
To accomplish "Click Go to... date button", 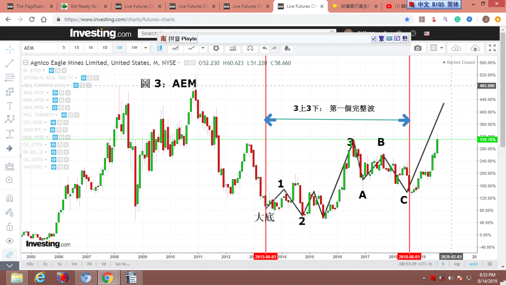I will 122,264.
